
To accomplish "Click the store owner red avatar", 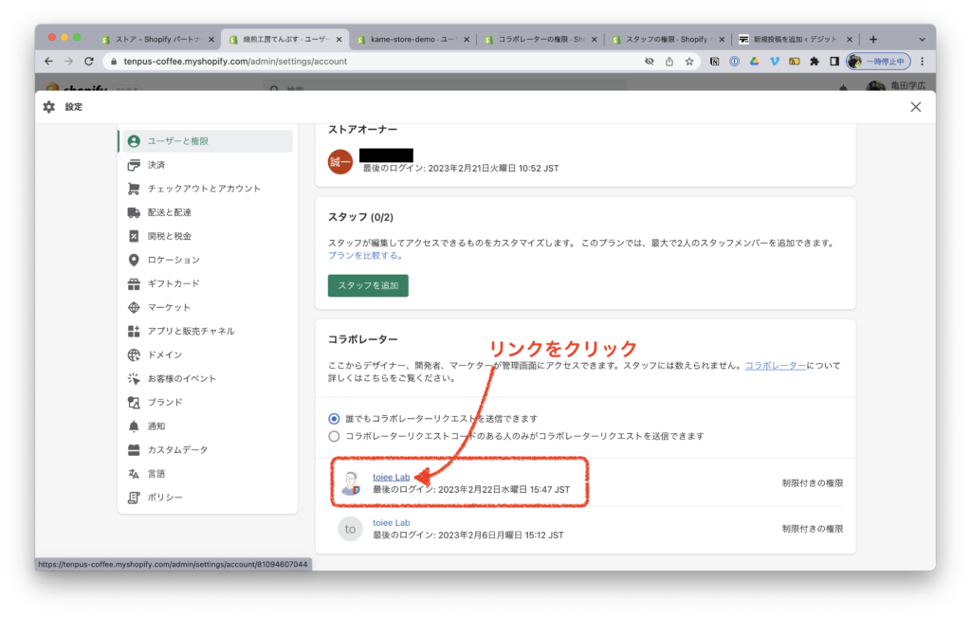I will 340,162.
